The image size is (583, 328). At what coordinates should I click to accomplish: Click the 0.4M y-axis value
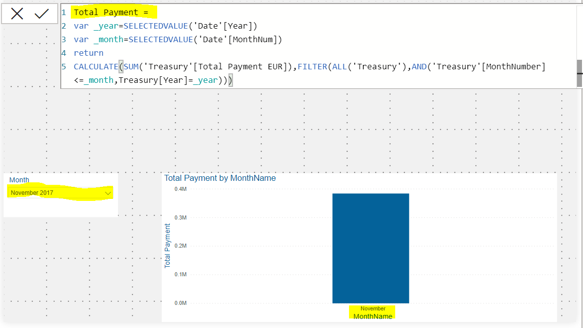[180, 189]
